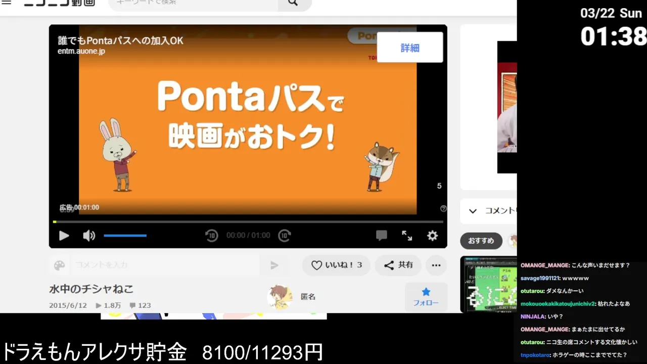Click the 123 comment count
647x364 pixels.
pyautogui.click(x=140, y=305)
